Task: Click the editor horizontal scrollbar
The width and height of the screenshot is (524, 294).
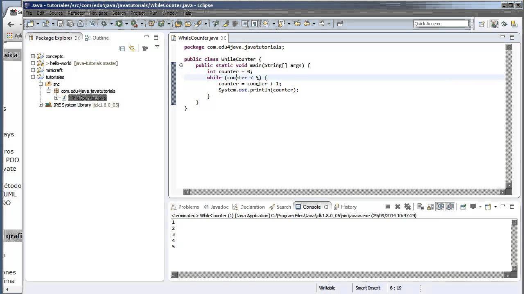Action: tap(344, 192)
